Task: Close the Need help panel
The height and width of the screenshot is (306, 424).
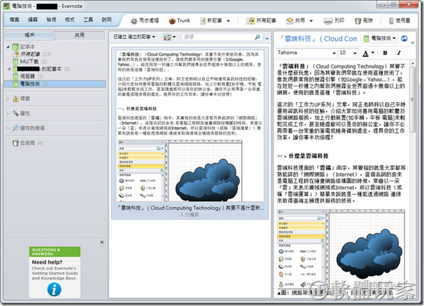Action: (x=102, y=242)
